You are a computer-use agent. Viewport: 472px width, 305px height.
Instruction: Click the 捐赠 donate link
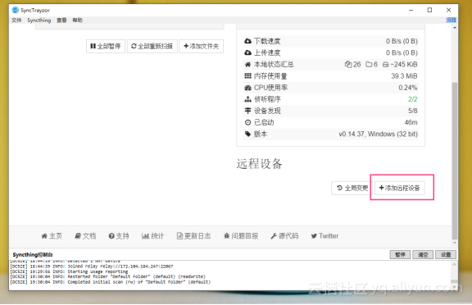click(x=451, y=20)
